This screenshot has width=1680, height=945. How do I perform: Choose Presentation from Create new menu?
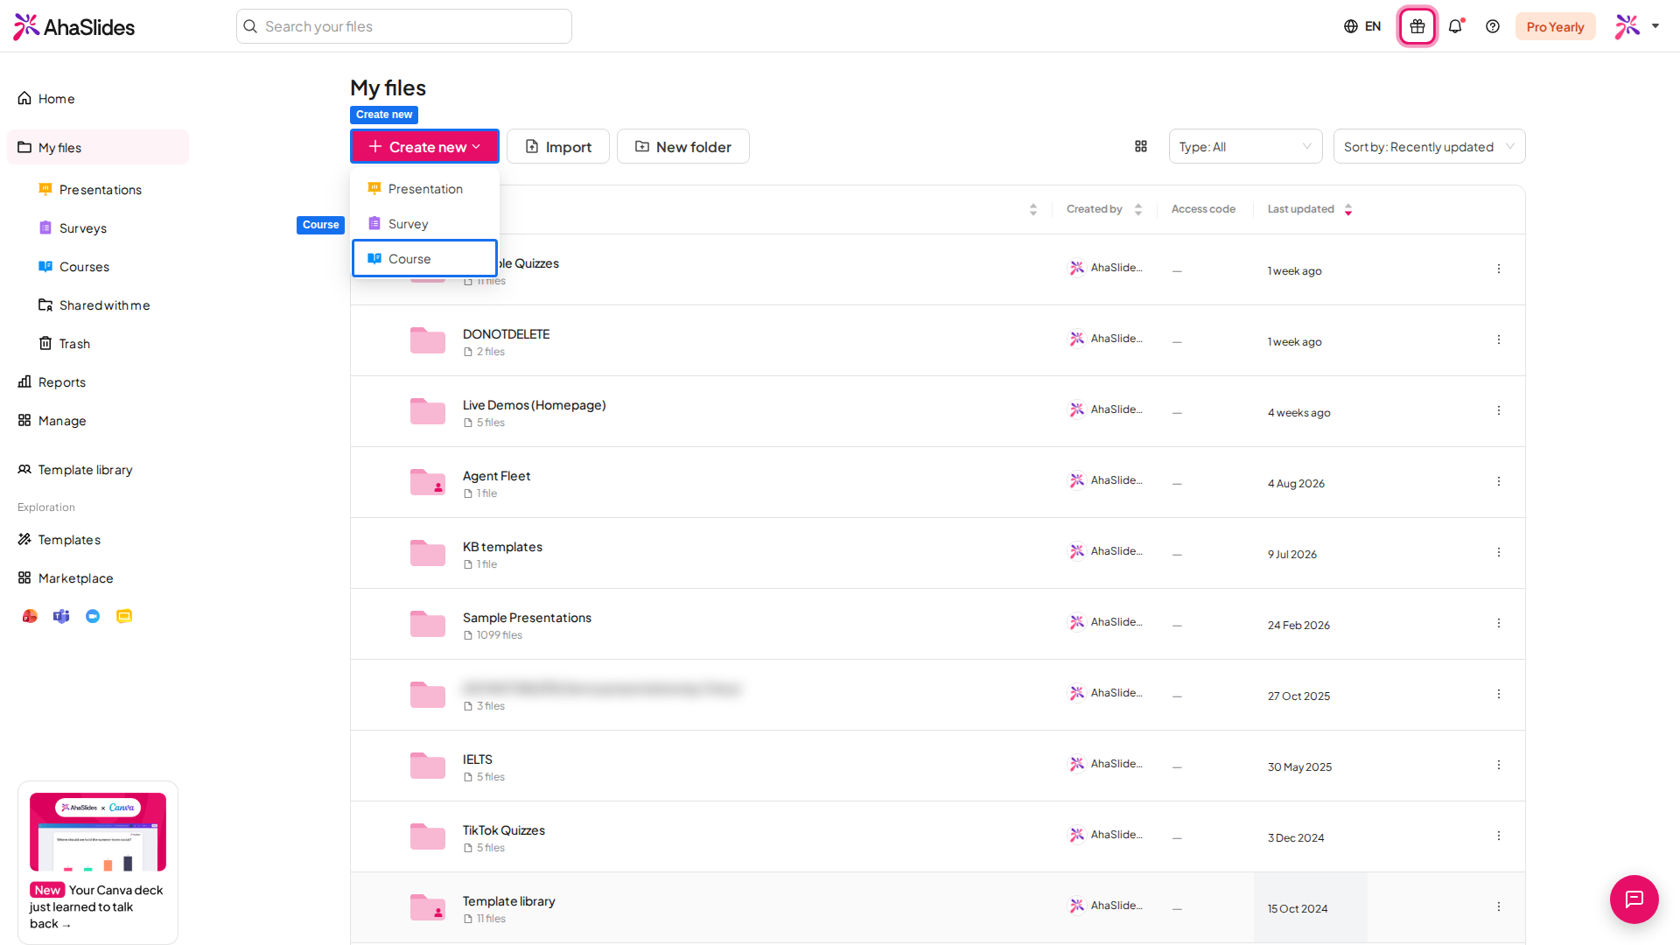[424, 189]
